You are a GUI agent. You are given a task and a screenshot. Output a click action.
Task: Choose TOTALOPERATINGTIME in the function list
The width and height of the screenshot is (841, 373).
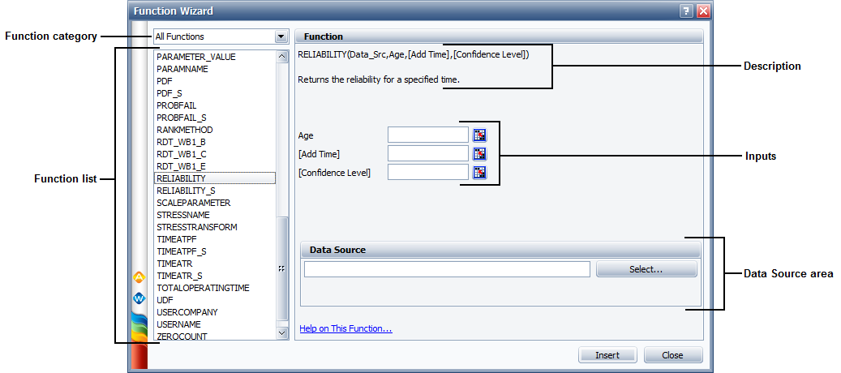tap(203, 288)
